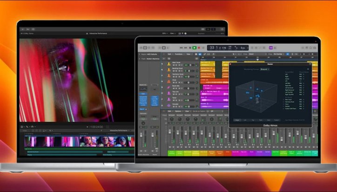
Task: Mute the Main Vocal track
Action: (x=174, y=65)
